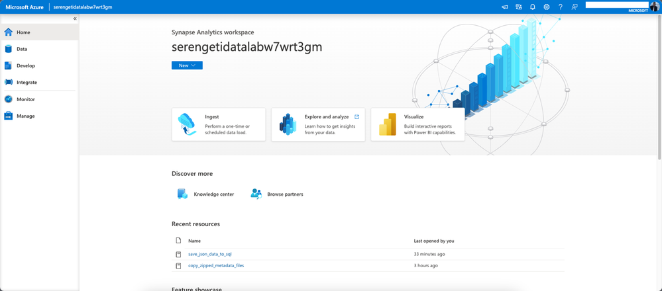This screenshot has width=662, height=291.
Task: Open the Monitor hub gauge icon
Action: 8,99
